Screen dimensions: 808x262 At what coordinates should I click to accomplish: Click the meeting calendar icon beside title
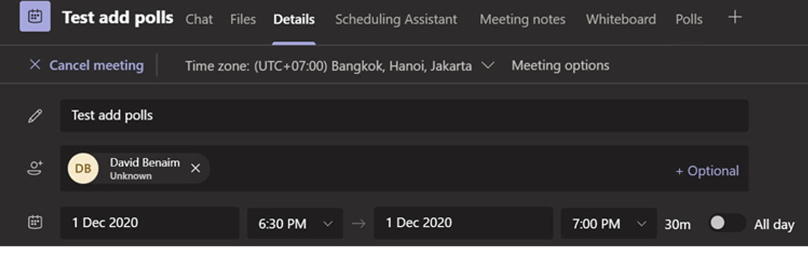(x=35, y=17)
